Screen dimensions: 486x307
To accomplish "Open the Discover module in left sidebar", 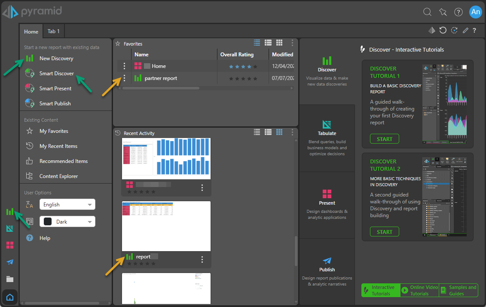I will coord(10,212).
